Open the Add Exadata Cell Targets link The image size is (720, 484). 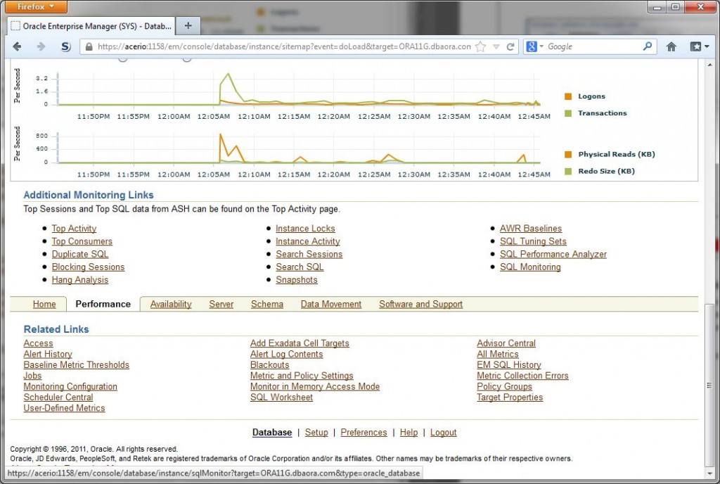coord(300,343)
